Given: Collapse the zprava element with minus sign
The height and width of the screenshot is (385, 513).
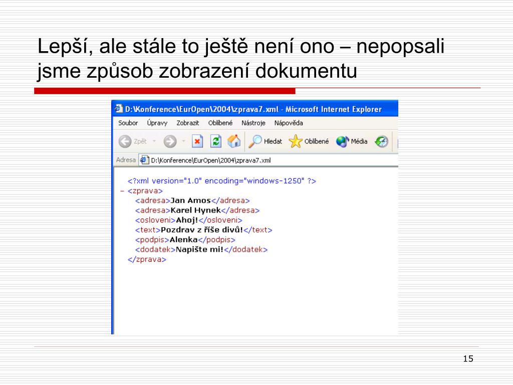Looking at the screenshot, I should (x=122, y=191).
